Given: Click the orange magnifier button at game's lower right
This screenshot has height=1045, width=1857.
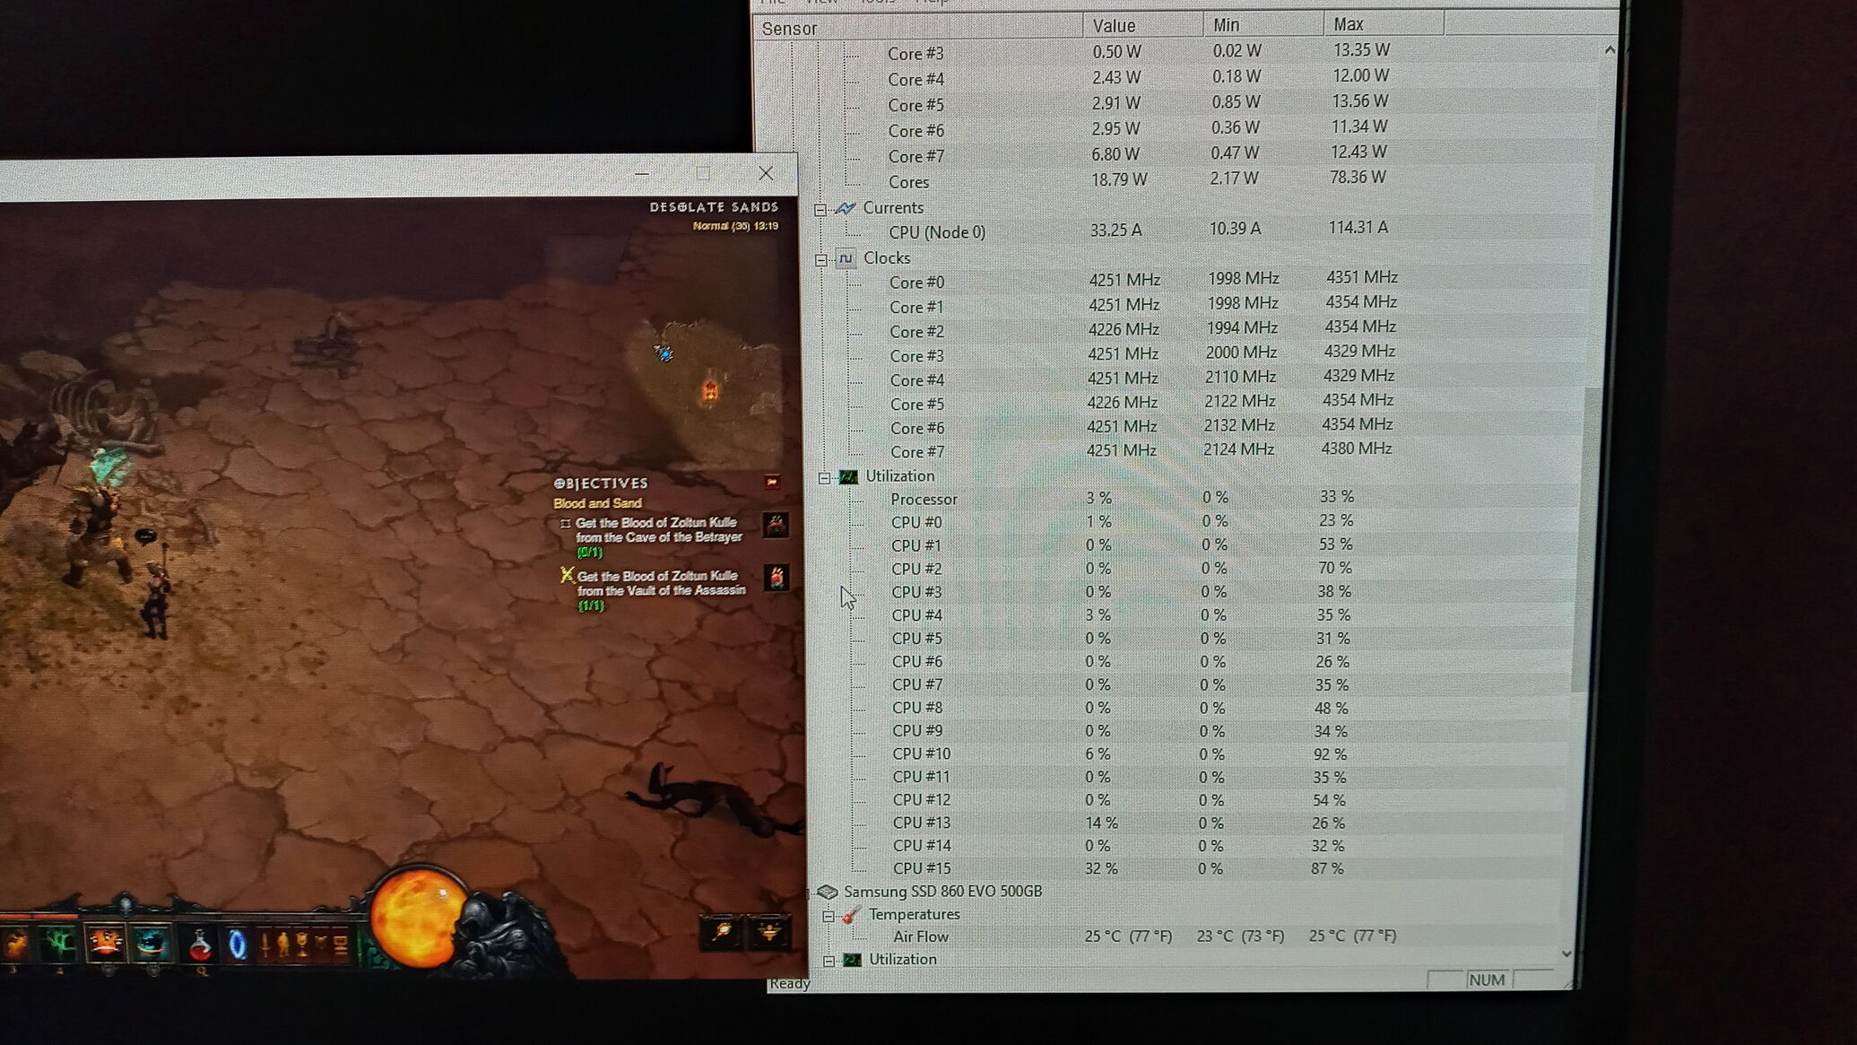Looking at the screenshot, I should point(722,932).
